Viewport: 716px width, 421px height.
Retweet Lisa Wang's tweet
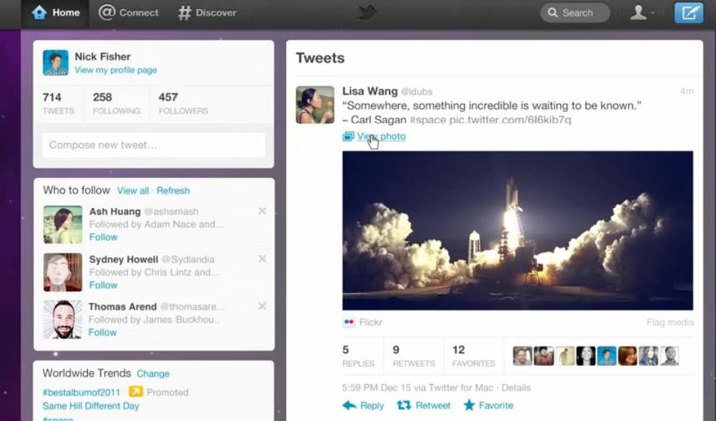(x=424, y=405)
